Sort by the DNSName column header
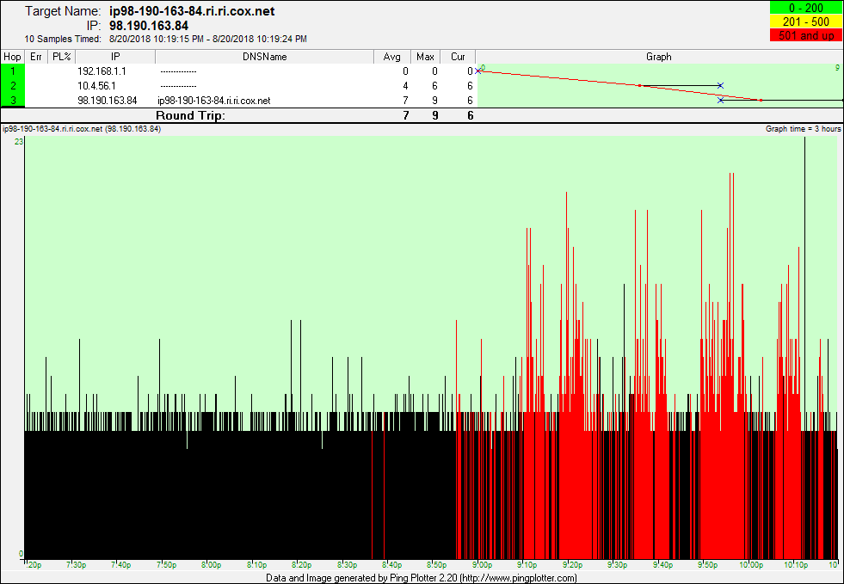The width and height of the screenshot is (844, 584). [265, 57]
